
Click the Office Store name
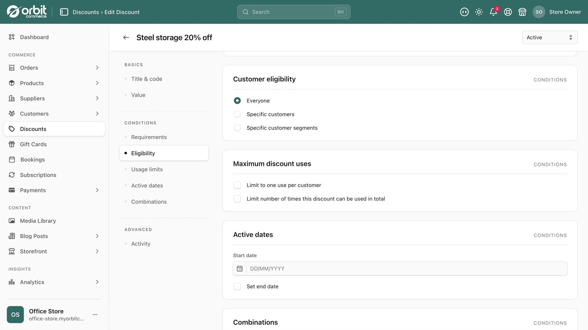[46, 311]
